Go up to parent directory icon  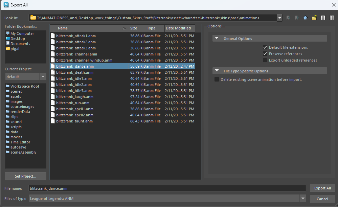coord(305,18)
